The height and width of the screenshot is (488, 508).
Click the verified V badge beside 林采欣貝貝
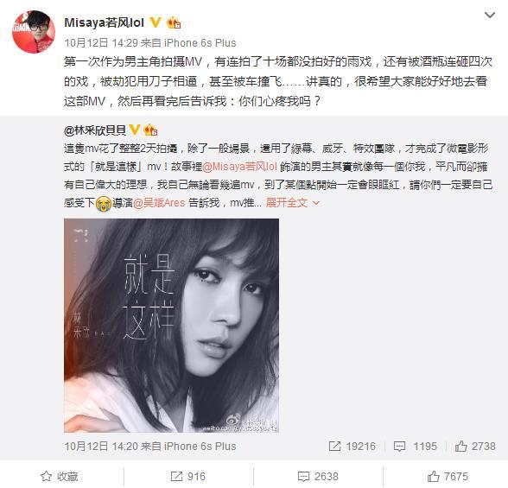pyautogui.click(x=134, y=130)
